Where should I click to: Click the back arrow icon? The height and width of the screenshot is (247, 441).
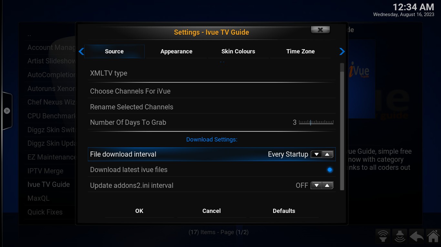[416, 236]
